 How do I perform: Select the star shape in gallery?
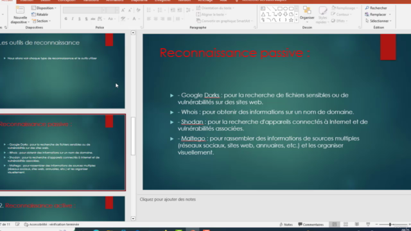tap(291, 20)
